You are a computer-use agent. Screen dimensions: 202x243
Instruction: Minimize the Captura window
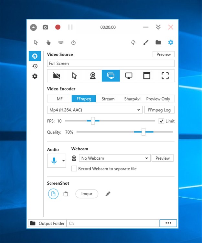pos(146,27)
